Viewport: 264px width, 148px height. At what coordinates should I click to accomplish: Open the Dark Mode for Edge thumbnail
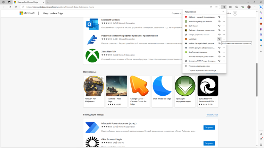click(x=162, y=86)
